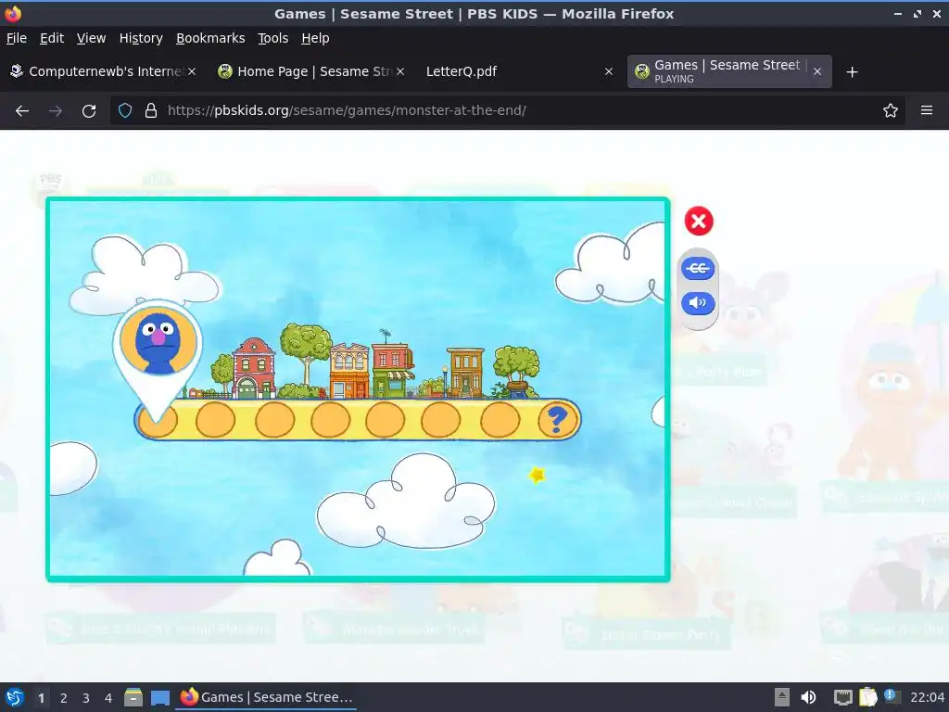Mute the game sound with the speaker button
Image resolution: width=949 pixels, height=712 pixels.
[698, 303]
